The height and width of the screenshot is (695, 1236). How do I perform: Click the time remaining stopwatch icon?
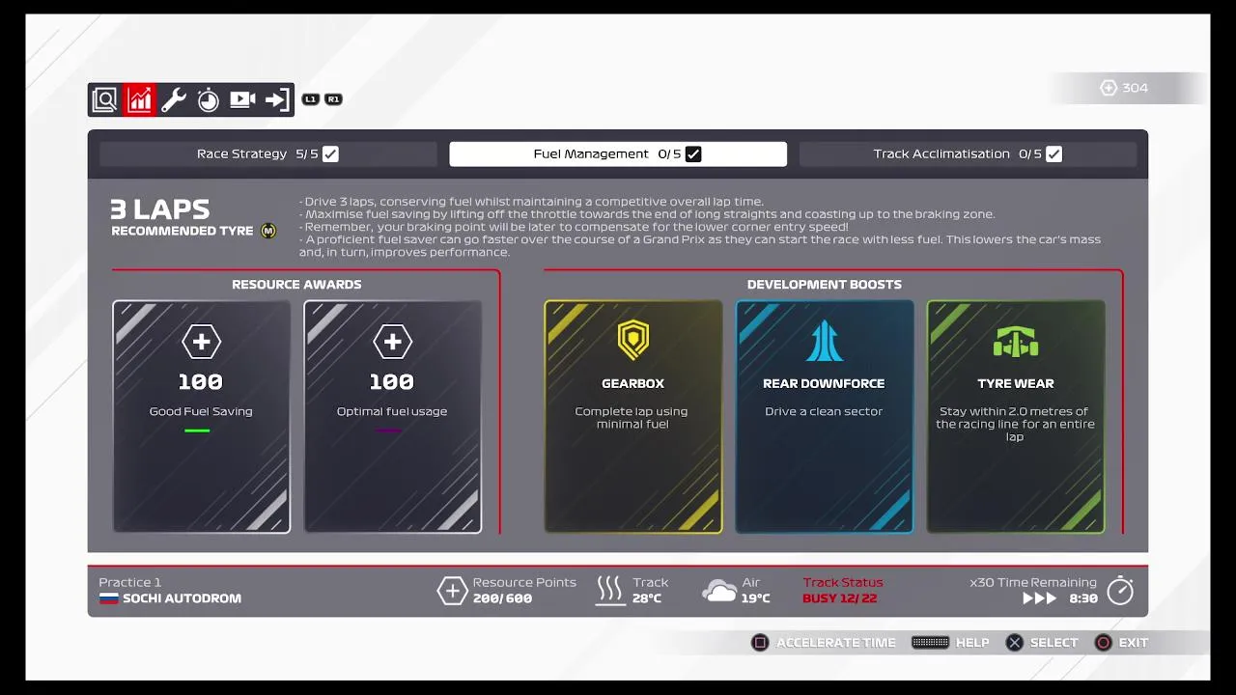[x=1120, y=590]
